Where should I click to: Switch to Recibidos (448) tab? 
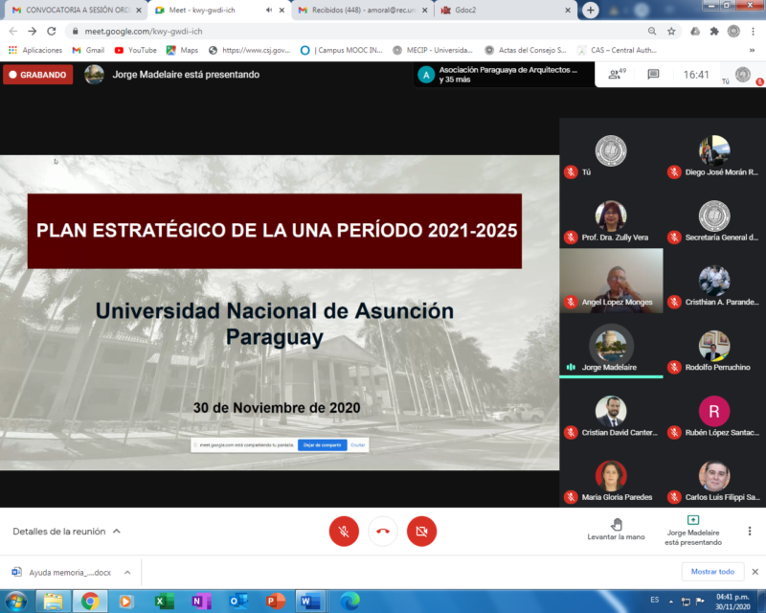[x=363, y=10]
